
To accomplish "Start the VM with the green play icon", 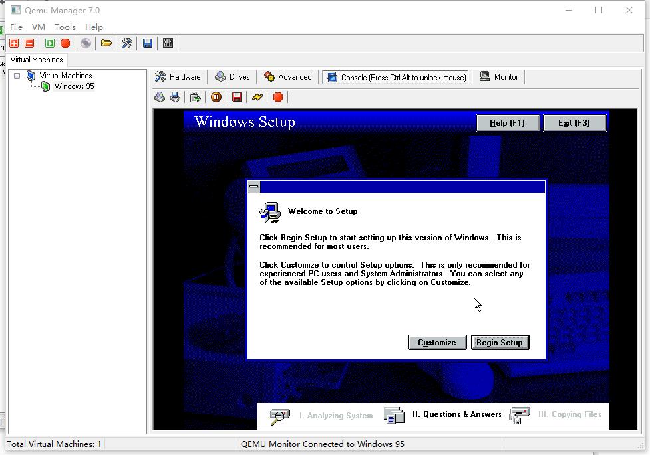I will (50, 43).
